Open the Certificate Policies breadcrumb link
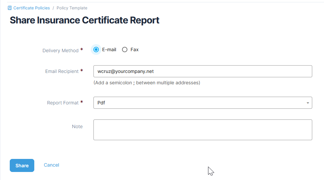 tap(31, 8)
